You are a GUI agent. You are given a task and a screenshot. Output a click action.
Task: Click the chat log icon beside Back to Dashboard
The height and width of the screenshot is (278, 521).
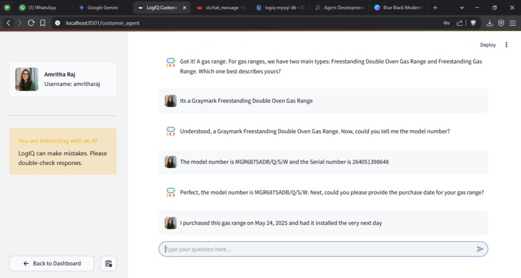click(109, 263)
